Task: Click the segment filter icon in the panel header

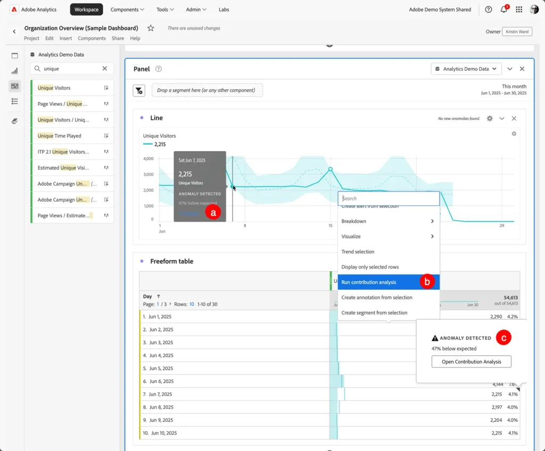Action: click(139, 90)
